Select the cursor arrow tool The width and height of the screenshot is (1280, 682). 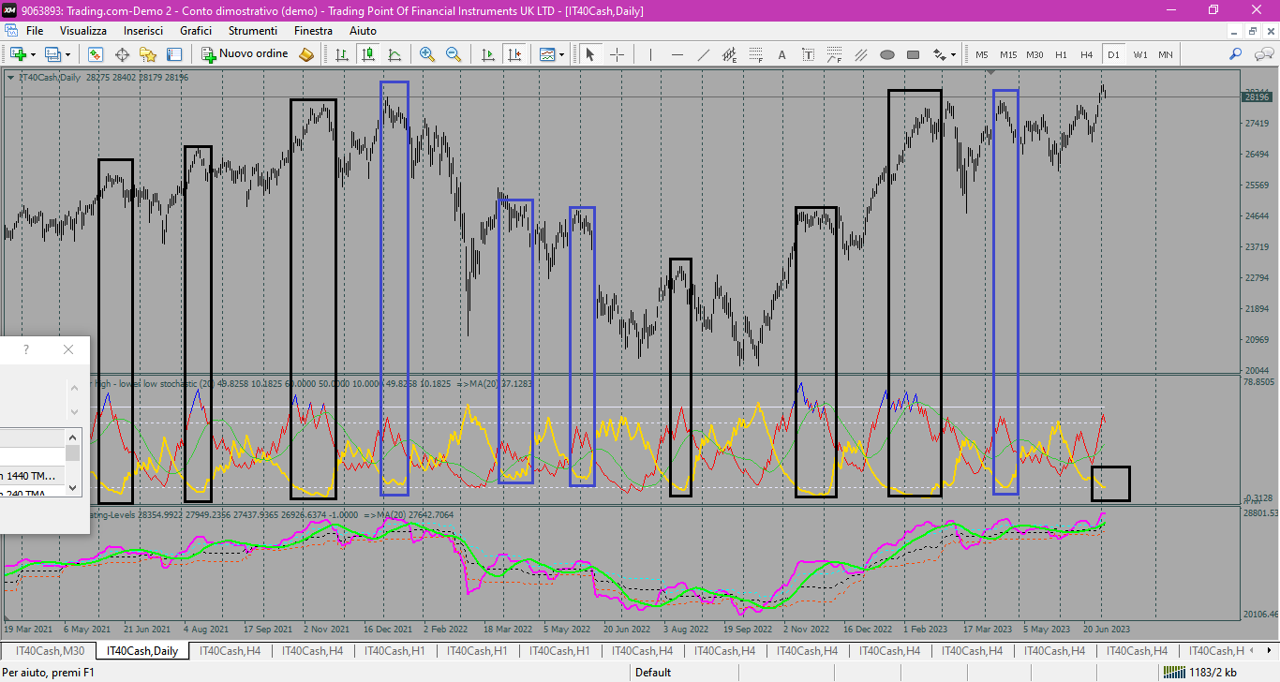click(590, 54)
